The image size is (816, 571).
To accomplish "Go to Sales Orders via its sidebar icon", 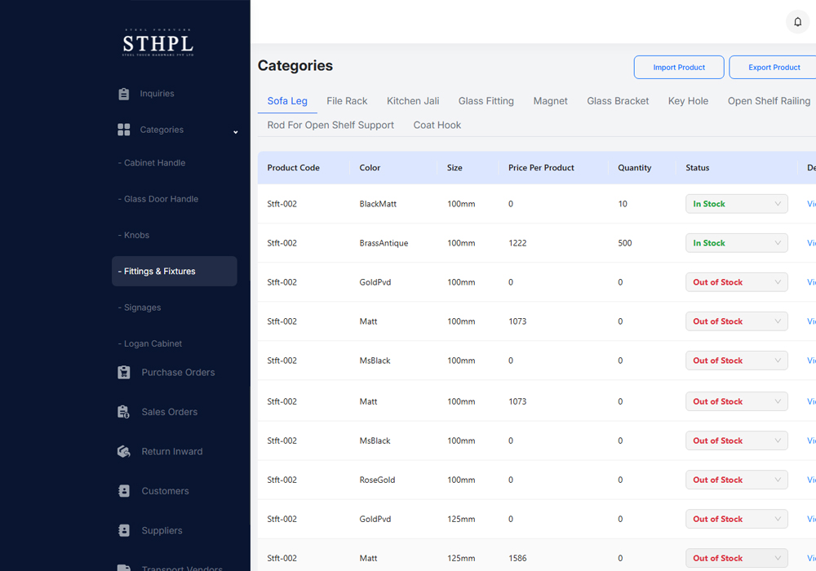I will point(123,412).
